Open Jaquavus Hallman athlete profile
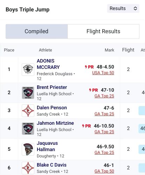This screenshot has height=175, width=145. 47,146
